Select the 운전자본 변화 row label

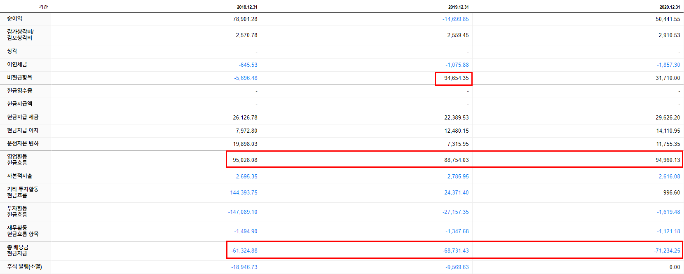coord(23,143)
